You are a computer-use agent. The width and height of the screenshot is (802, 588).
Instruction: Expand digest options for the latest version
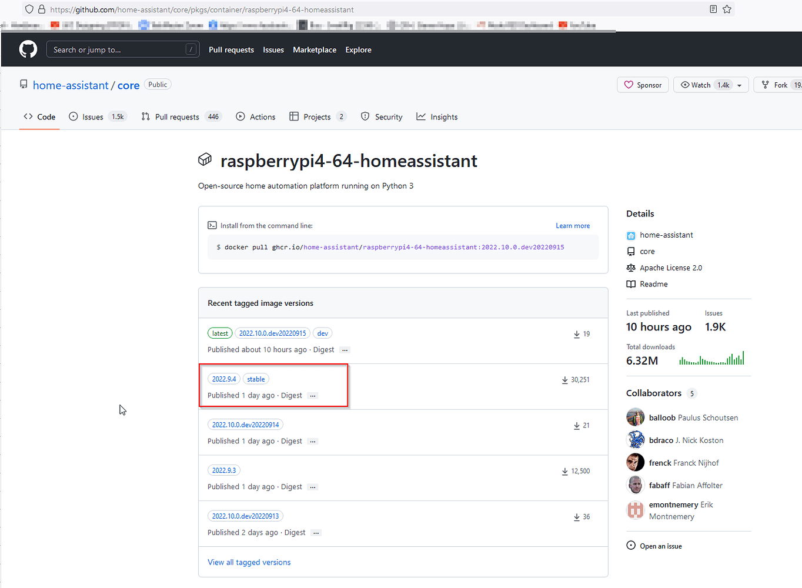point(345,349)
